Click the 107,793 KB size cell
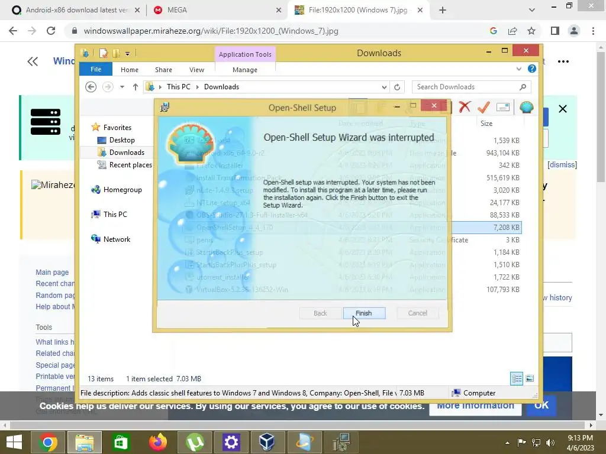Viewport: 606px width, 454px height. [x=502, y=290]
